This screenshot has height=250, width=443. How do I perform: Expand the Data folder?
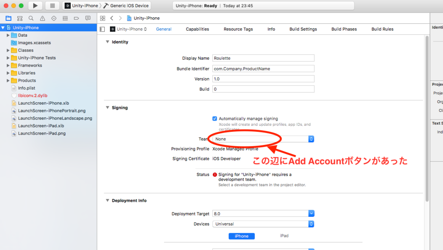point(8,35)
